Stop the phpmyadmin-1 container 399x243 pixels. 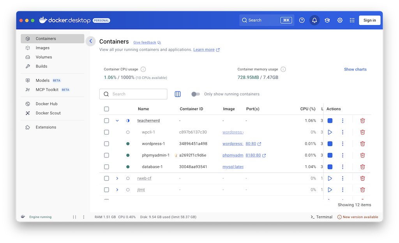click(x=330, y=155)
